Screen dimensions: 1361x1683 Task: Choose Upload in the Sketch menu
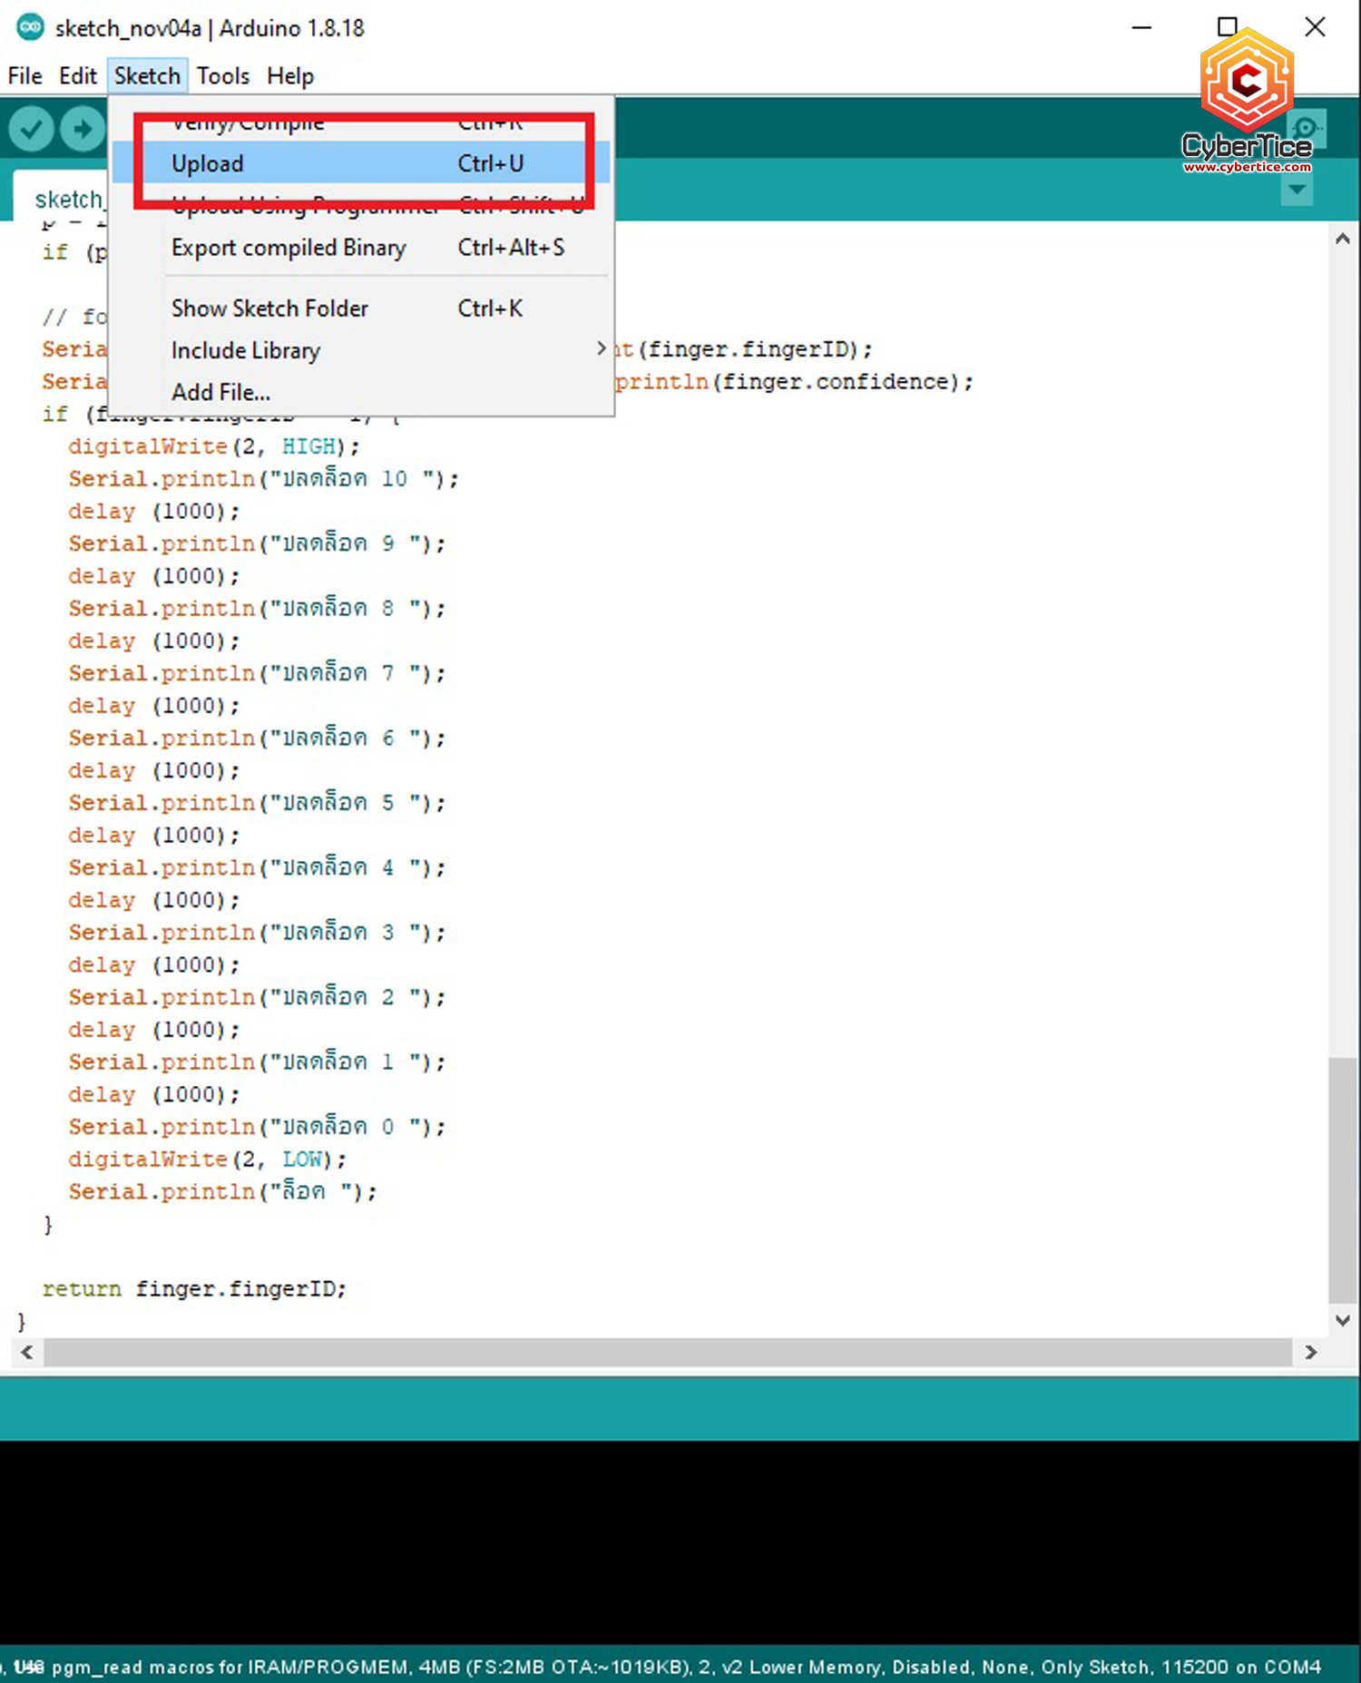pyautogui.click(x=361, y=163)
